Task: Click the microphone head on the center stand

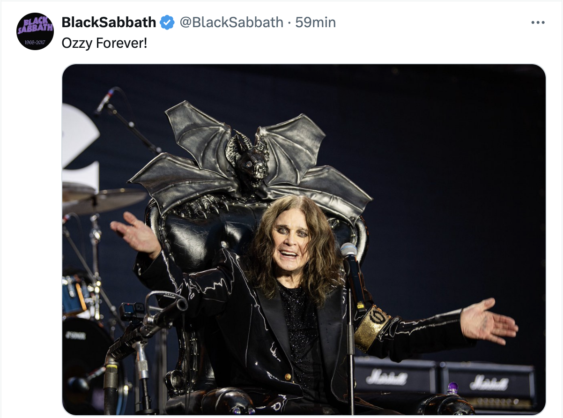Action: coord(349,250)
